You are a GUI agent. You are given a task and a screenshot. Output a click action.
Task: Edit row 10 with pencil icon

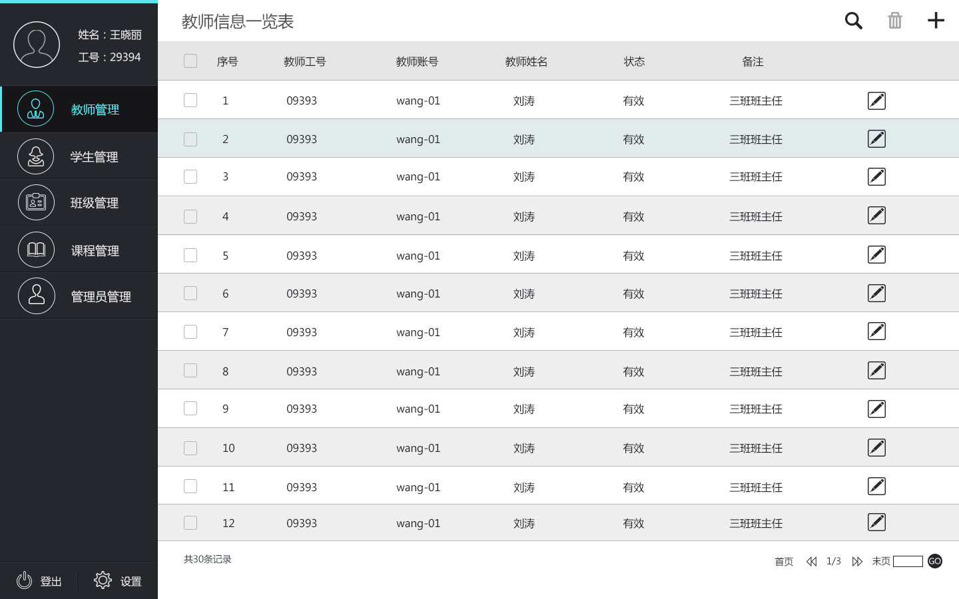point(876,447)
